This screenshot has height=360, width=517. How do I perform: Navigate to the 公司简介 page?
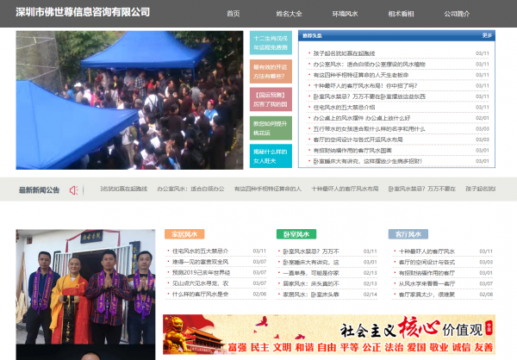pos(457,13)
